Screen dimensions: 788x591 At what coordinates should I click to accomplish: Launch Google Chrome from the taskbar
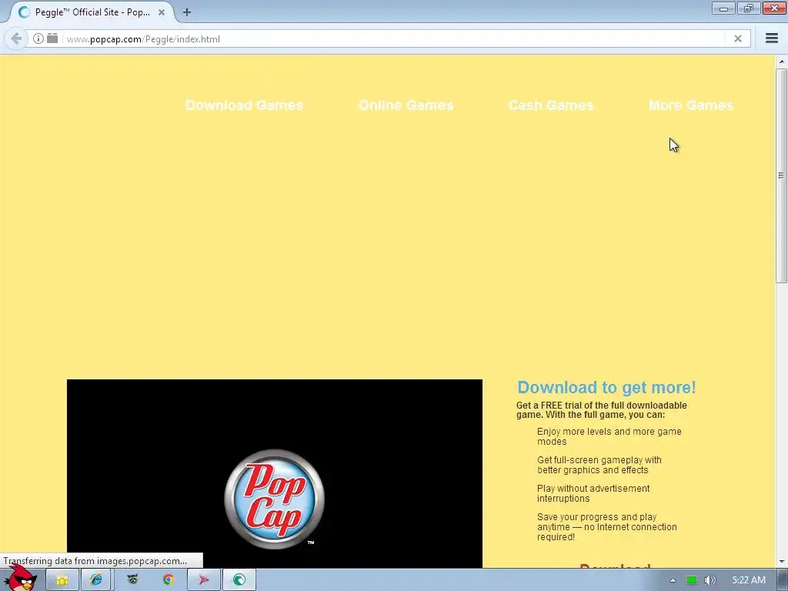tap(168, 580)
